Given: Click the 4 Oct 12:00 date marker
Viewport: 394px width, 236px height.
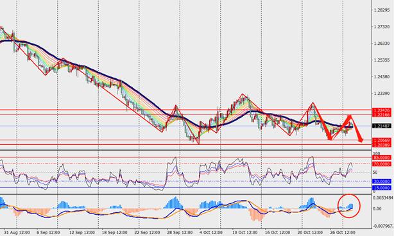Looking at the screenshot, I should pyautogui.click(x=211, y=233).
